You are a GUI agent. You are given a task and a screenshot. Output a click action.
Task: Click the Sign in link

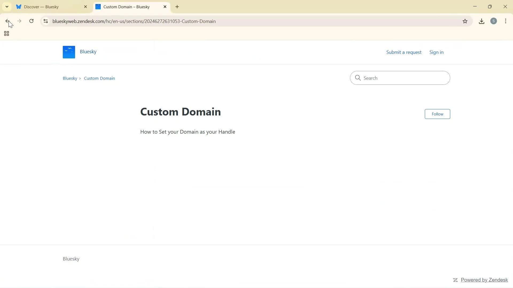tap(436, 52)
